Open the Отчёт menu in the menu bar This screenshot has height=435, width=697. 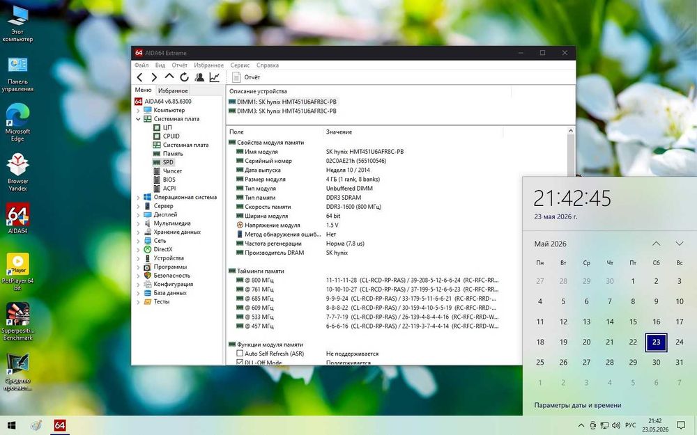180,65
